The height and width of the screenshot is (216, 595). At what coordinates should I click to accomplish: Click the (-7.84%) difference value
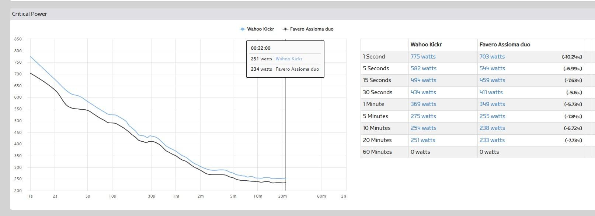(573, 117)
